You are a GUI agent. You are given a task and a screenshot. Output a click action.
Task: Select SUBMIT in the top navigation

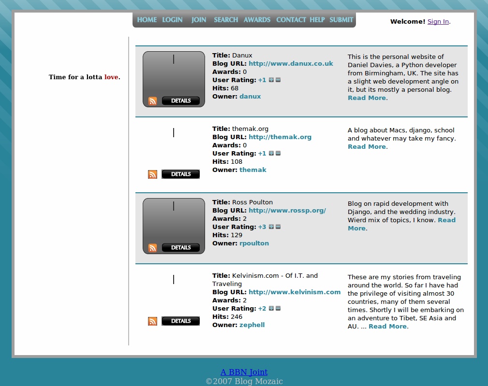341,20
